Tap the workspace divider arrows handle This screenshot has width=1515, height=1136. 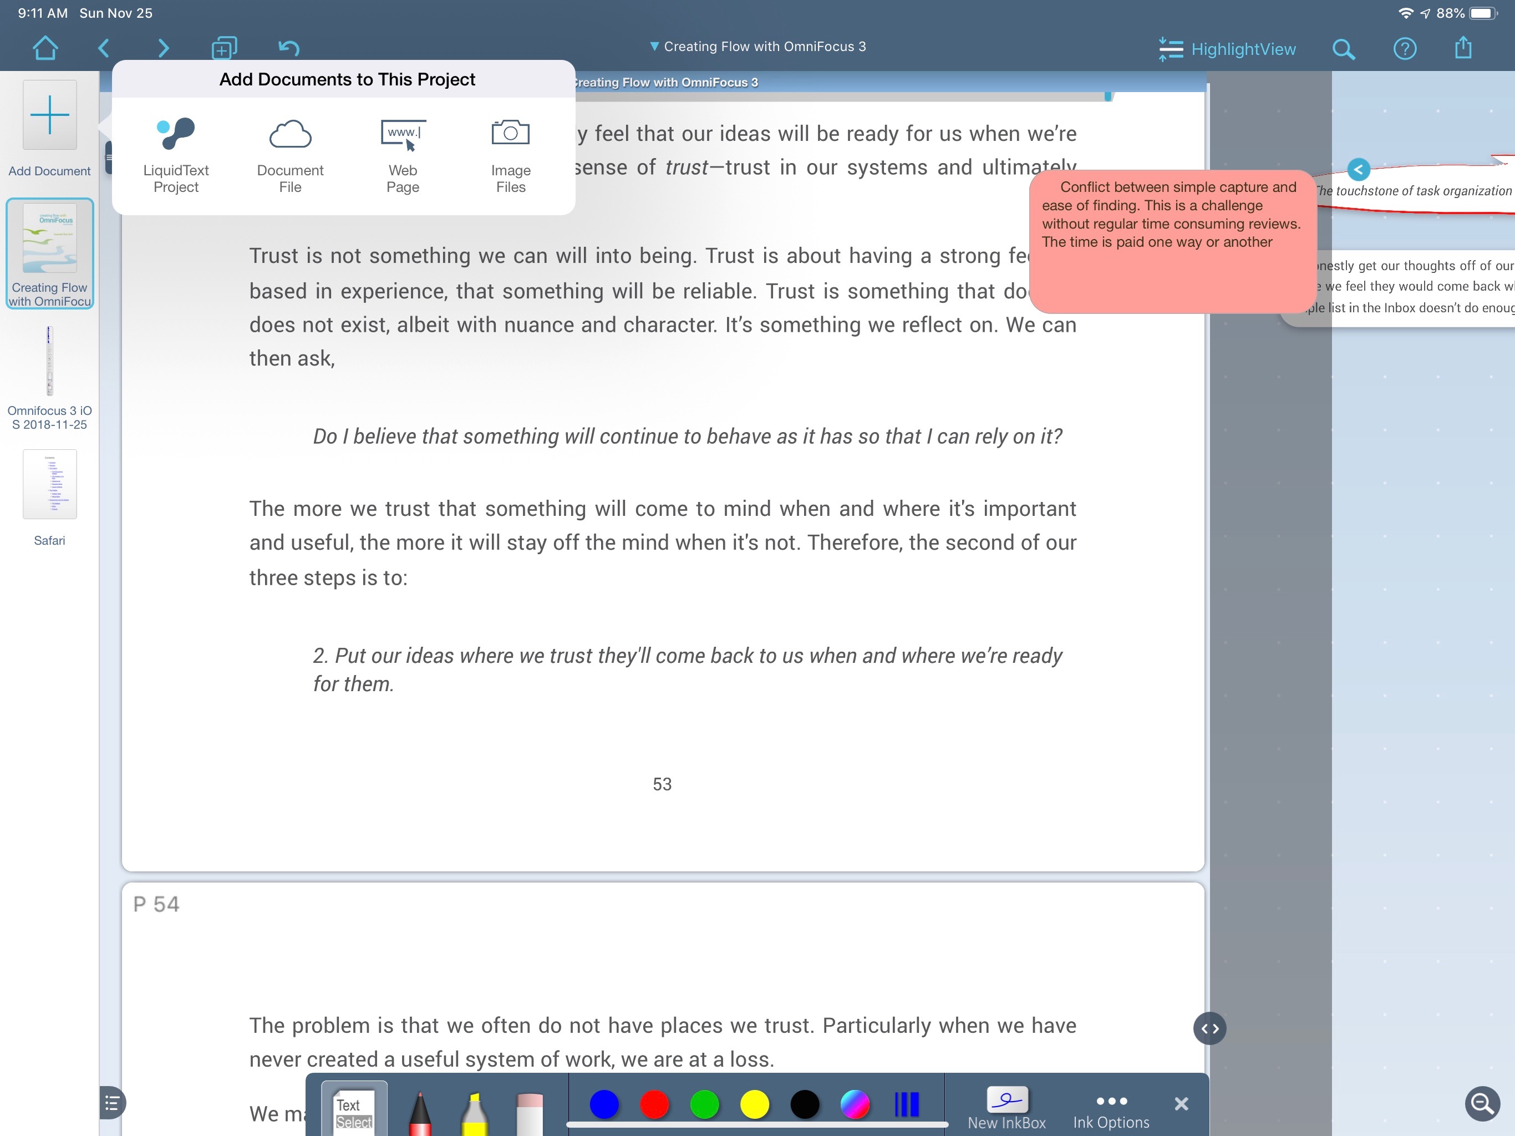click(1209, 1028)
